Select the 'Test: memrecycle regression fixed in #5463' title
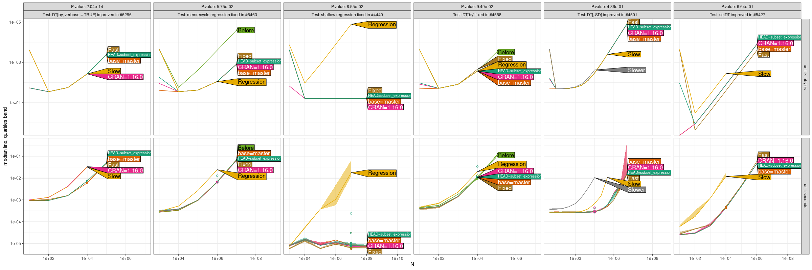The image size is (812, 270). 217,15
